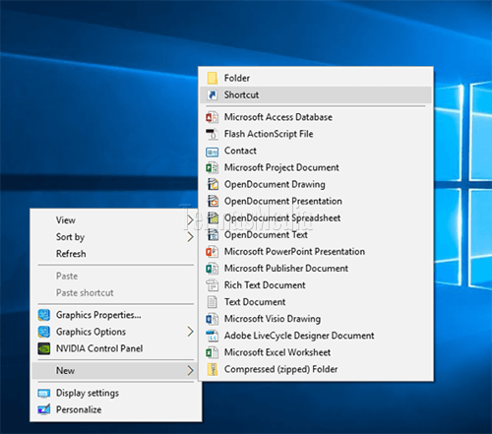Open Display settings from context menu
The width and height of the screenshot is (492, 434).
click(x=116, y=393)
